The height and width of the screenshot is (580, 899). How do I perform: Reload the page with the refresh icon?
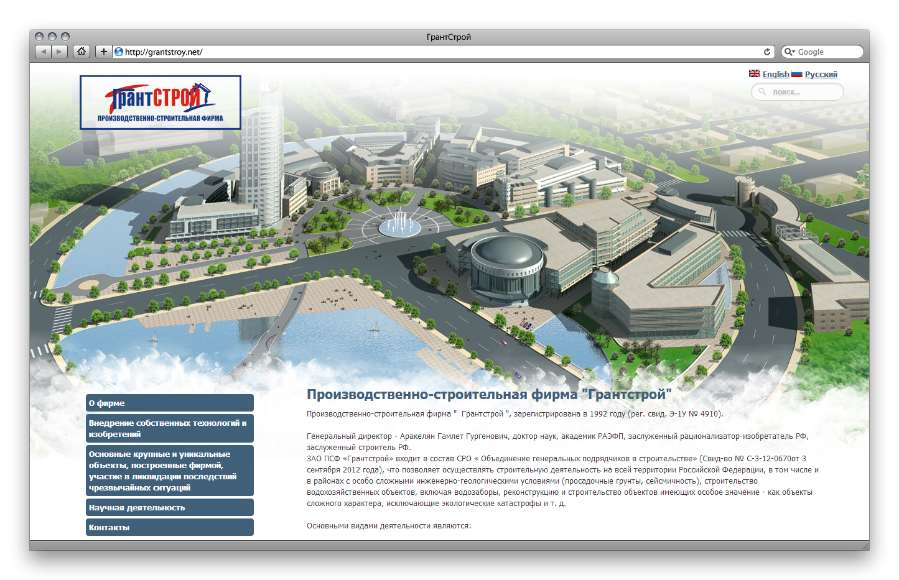767,52
